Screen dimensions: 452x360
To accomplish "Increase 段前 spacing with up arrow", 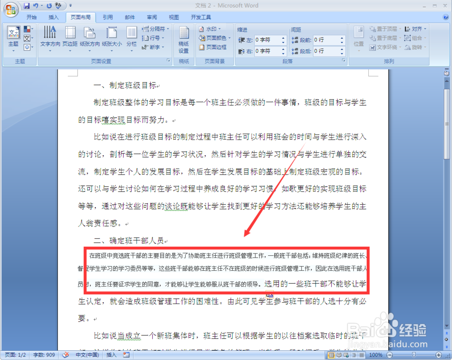I will (x=342, y=38).
